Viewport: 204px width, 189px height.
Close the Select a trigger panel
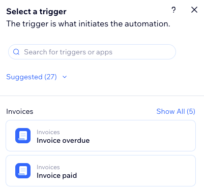point(194,10)
